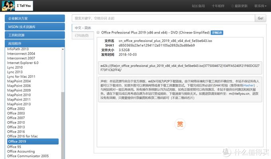Open the 十年相伴 nav item
This screenshot has height=159, width=271.
click(x=218, y=6)
